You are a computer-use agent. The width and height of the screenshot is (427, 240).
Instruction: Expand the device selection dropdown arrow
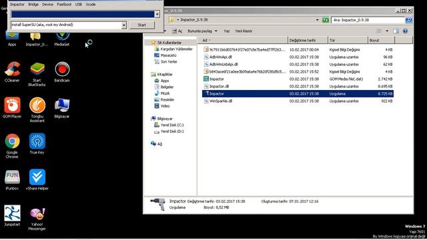157,14
